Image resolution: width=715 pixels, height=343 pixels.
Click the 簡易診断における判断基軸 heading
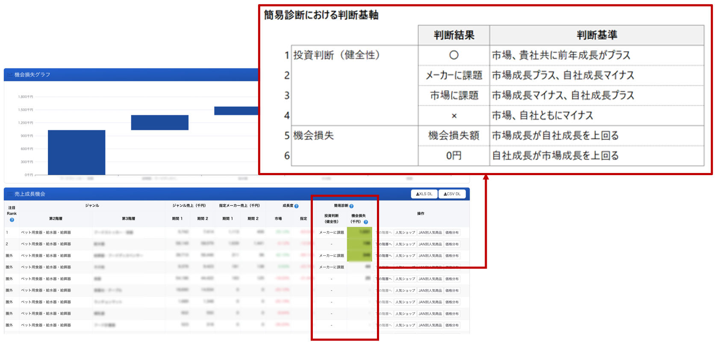pos(321,15)
